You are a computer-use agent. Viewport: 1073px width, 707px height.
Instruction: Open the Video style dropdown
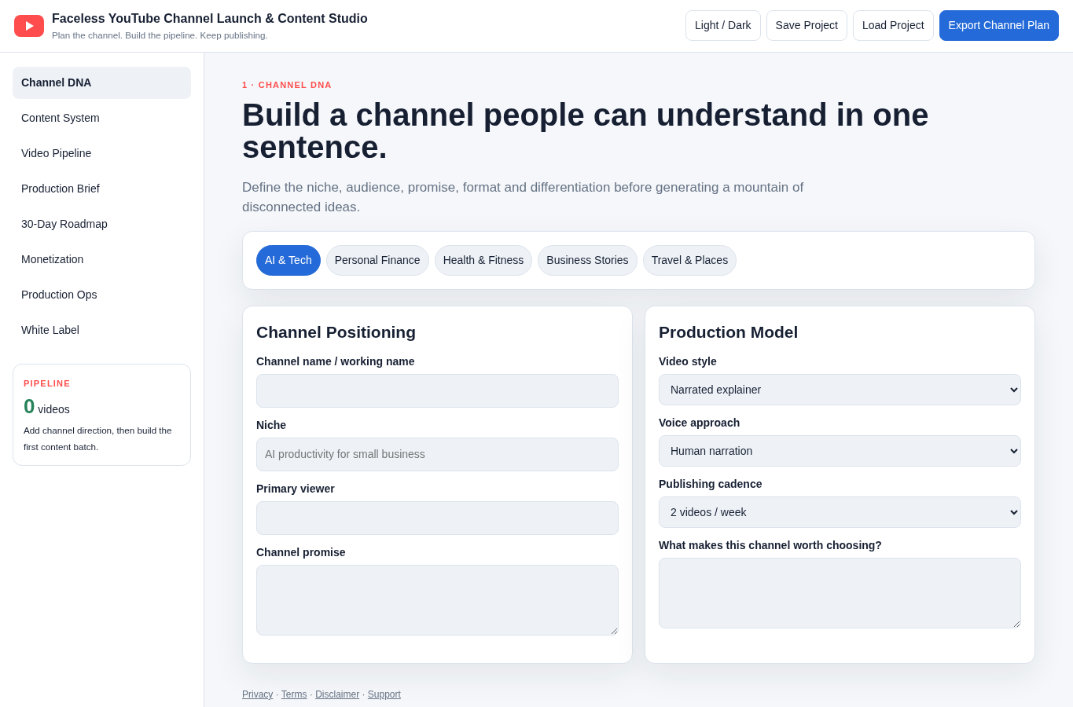840,390
